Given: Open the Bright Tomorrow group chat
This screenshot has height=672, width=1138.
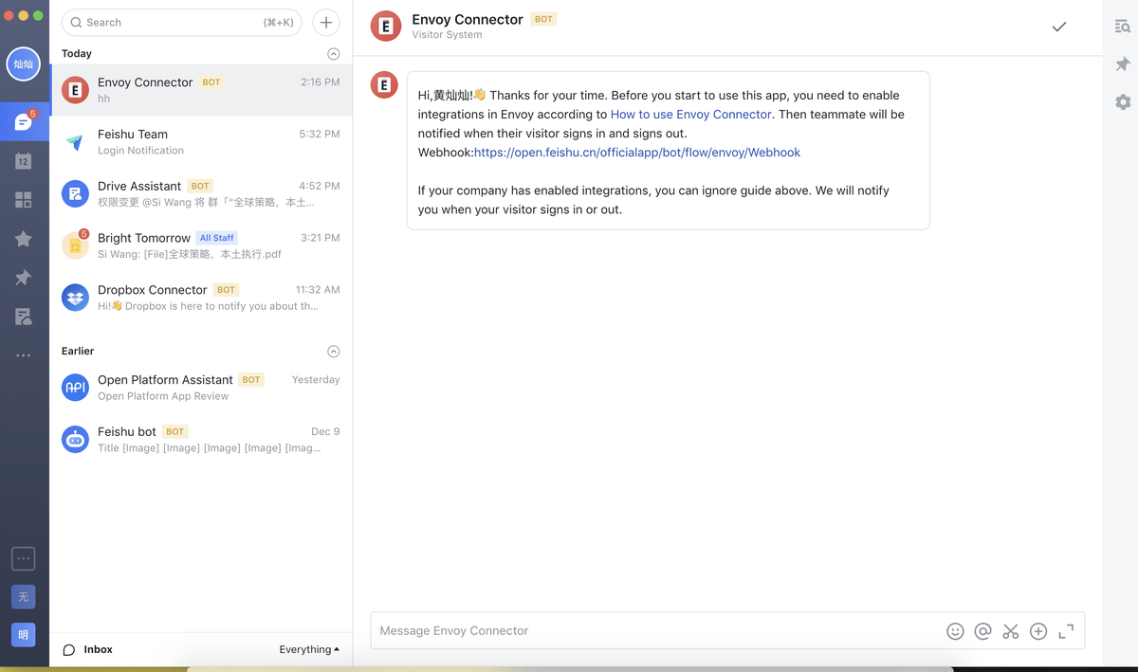Looking at the screenshot, I should coord(201,245).
